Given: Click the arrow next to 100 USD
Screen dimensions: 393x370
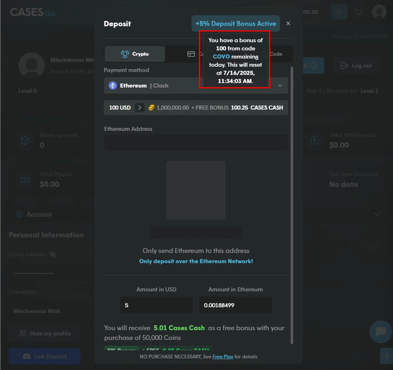Looking at the screenshot, I should click(x=139, y=108).
